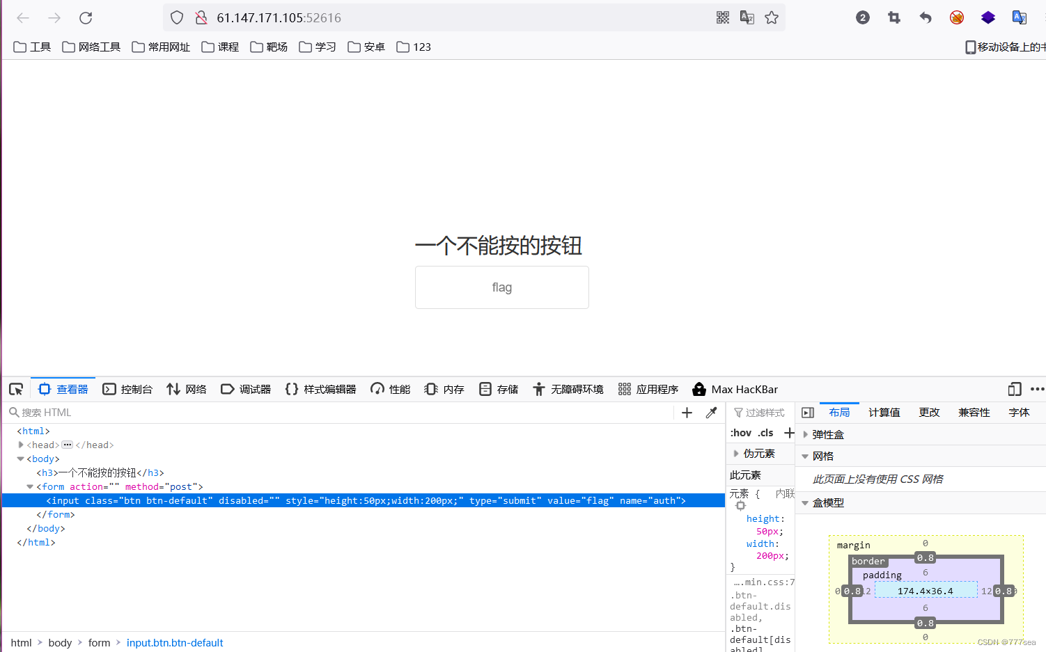The image size is (1046, 652).
Task: Click the inline style target icon
Action: tap(740, 506)
